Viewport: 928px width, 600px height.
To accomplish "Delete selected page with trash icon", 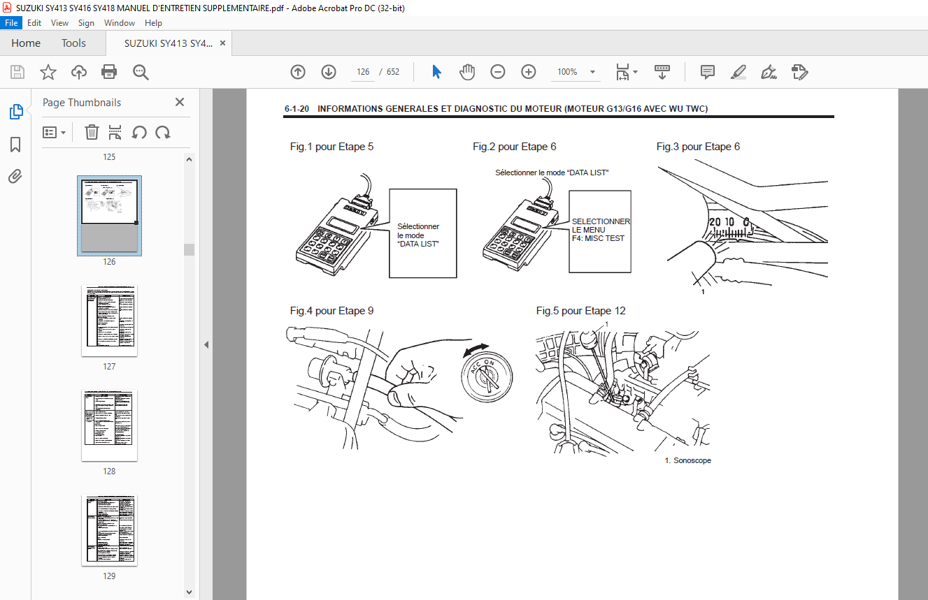I will coord(92,132).
